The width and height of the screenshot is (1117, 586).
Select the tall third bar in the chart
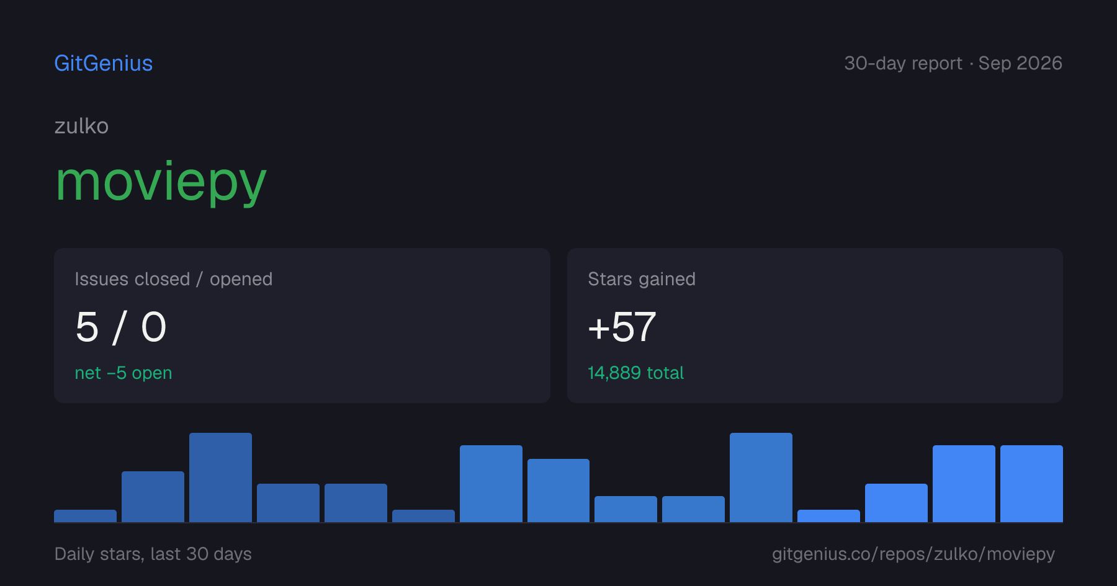[x=220, y=477]
